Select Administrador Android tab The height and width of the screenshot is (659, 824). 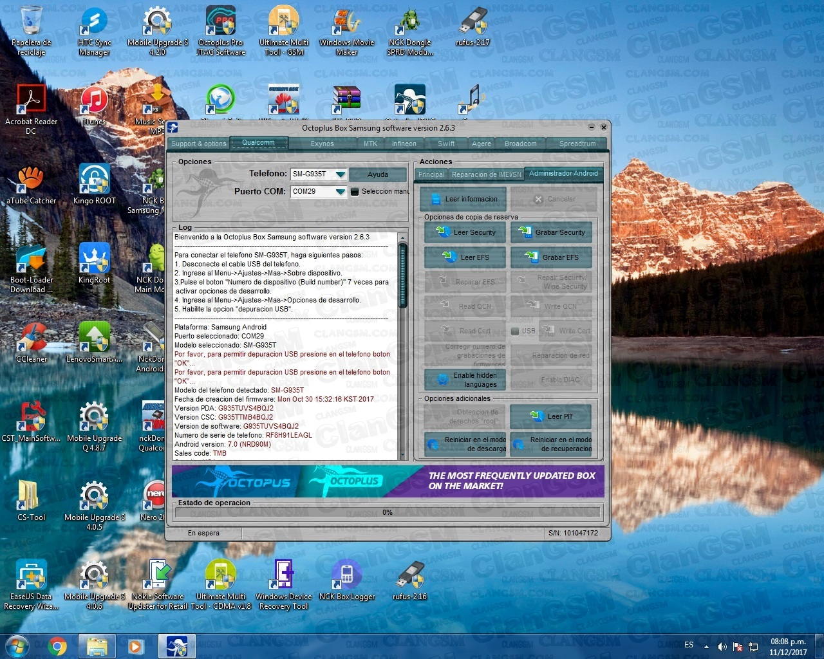[x=563, y=173]
